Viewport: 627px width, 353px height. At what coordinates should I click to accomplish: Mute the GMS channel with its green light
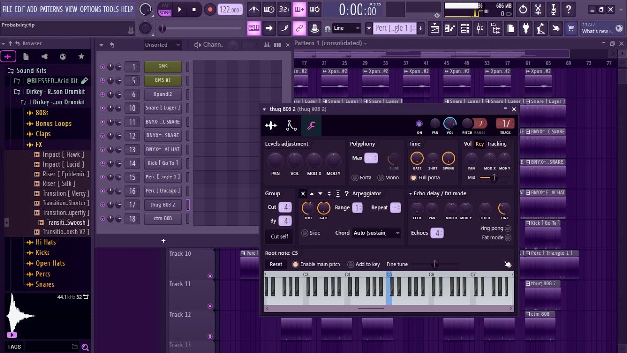(x=102, y=67)
